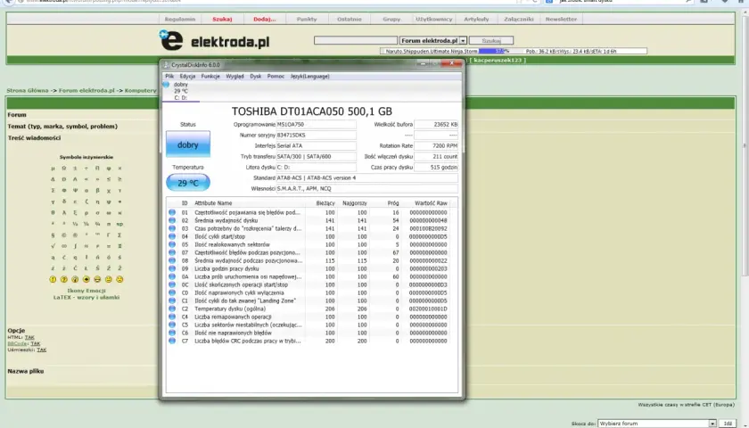
Task: Open the 'Wybierz forum' dropdown
Action: point(657,424)
